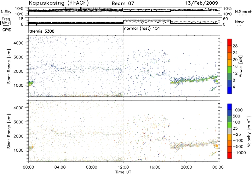This screenshot has width=252, height=174.
Task: Click the "Slant Range [km]" label of power panel
Action: point(9,66)
